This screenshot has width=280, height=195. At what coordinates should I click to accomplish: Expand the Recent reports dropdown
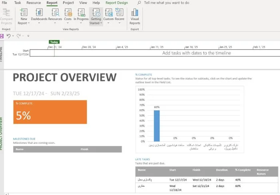(x=119, y=23)
